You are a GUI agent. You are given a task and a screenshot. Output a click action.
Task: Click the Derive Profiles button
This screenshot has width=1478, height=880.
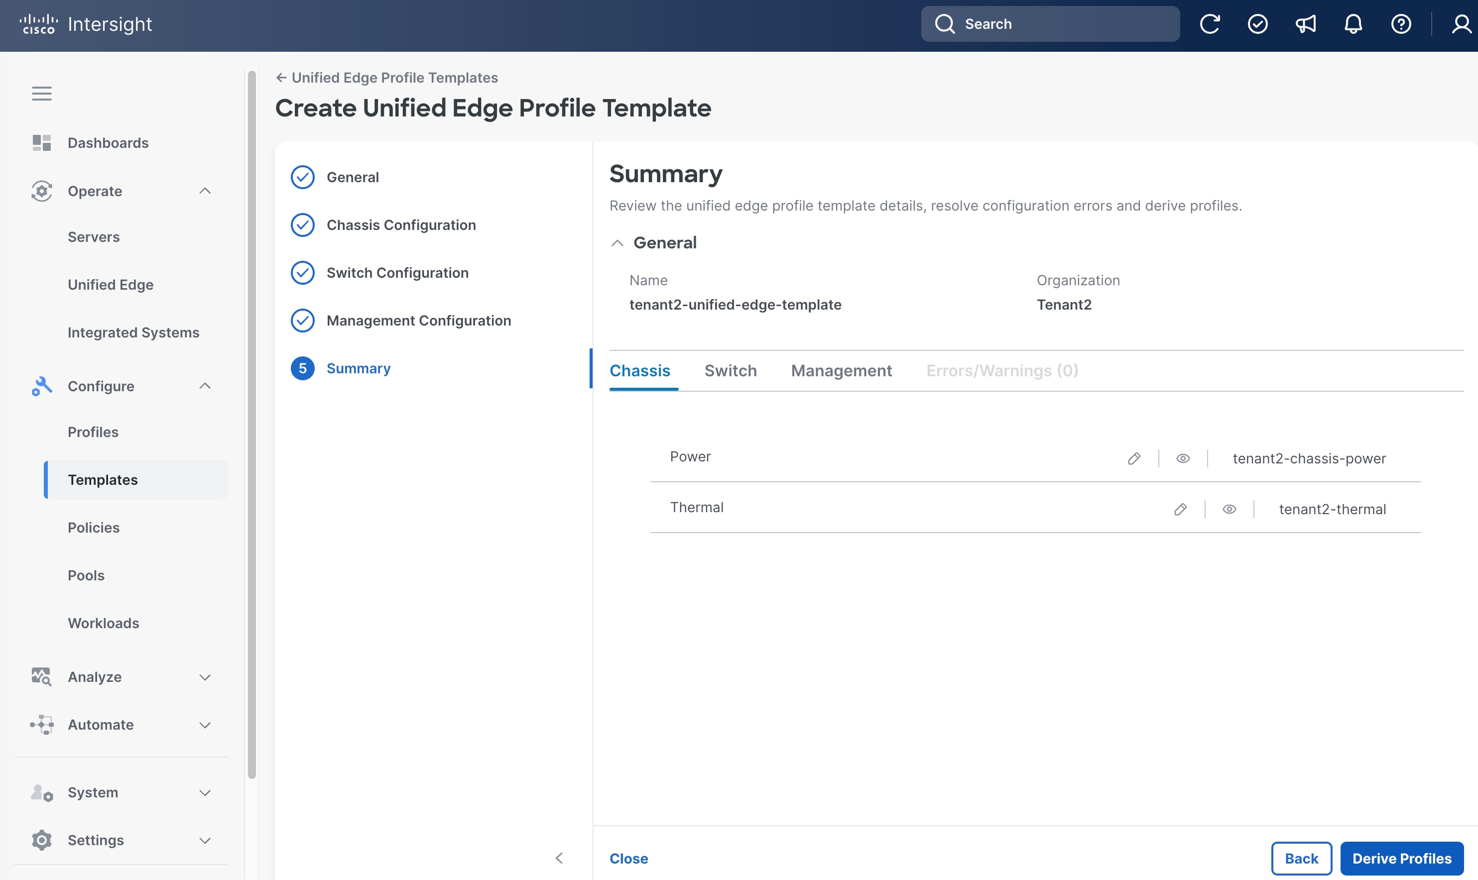1401,858
